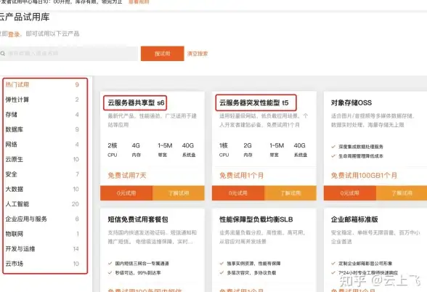Viewport: 427px width, 292px height.
Task: Click the 登录 login link
Action: coord(14,34)
